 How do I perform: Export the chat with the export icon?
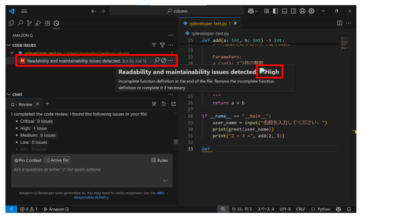[173, 104]
